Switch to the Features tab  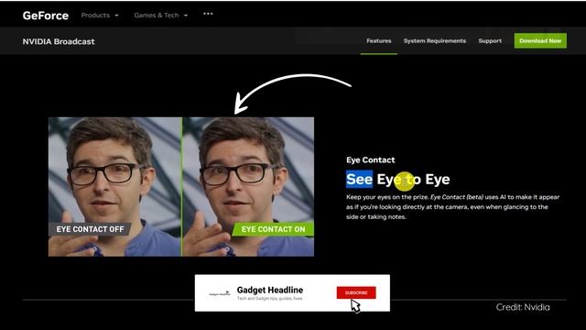pos(378,40)
